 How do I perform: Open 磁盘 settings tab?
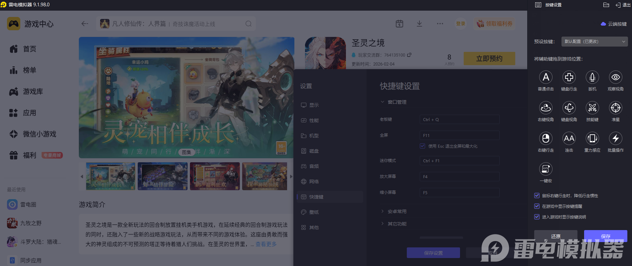[330, 151]
